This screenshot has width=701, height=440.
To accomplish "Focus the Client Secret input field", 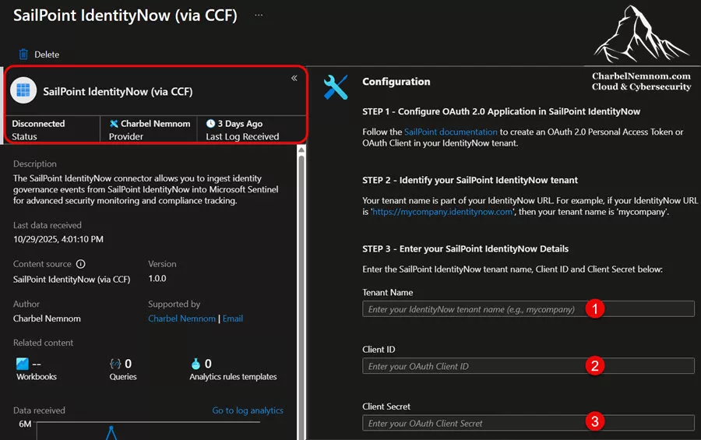I will click(528, 423).
